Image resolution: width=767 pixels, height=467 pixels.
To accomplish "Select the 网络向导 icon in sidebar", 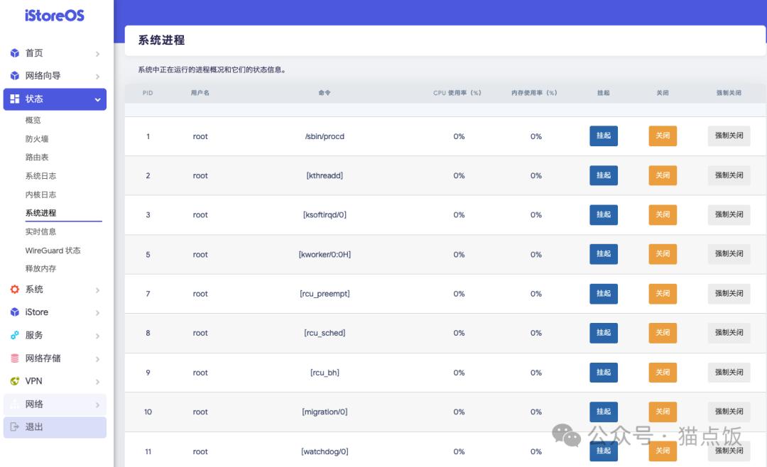I will tap(16, 76).
